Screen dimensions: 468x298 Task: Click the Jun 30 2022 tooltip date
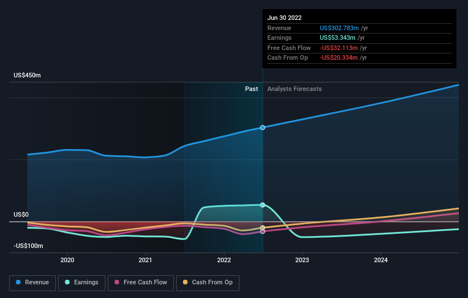[284, 18]
